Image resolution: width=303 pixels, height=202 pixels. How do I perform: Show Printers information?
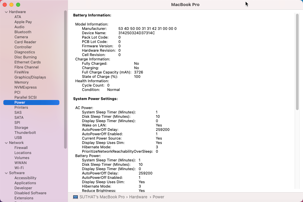click(21, 107)
